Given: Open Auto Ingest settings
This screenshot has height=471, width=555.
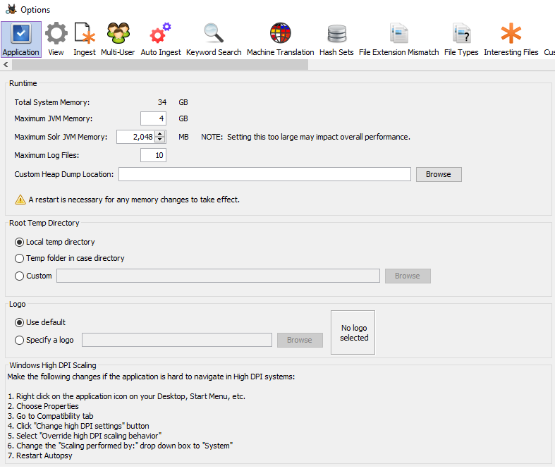Looking at the screenshot, I should (x=161, y=39).
